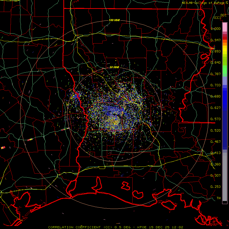Select the 0.733 scale label
This screenshot has width=229, height=229.
click(216, 85)
